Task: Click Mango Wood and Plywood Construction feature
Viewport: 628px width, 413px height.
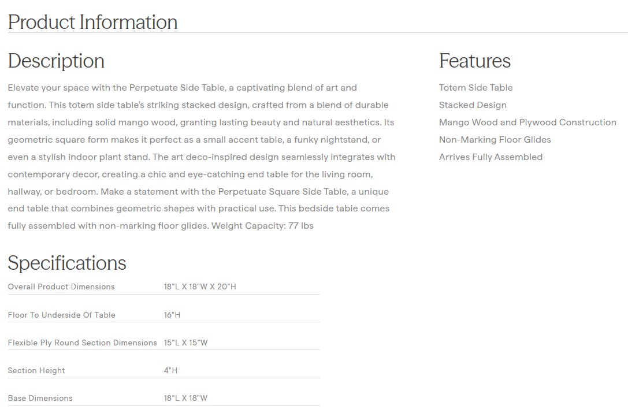Action: pos(527,122)
